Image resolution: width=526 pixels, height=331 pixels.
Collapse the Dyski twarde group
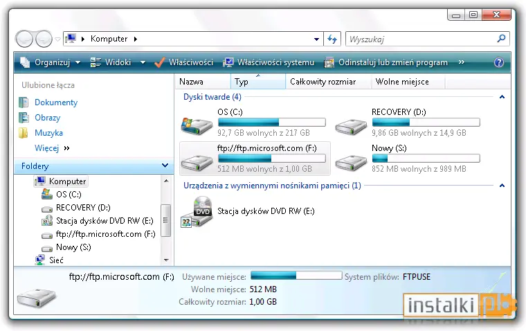[502, 97]
